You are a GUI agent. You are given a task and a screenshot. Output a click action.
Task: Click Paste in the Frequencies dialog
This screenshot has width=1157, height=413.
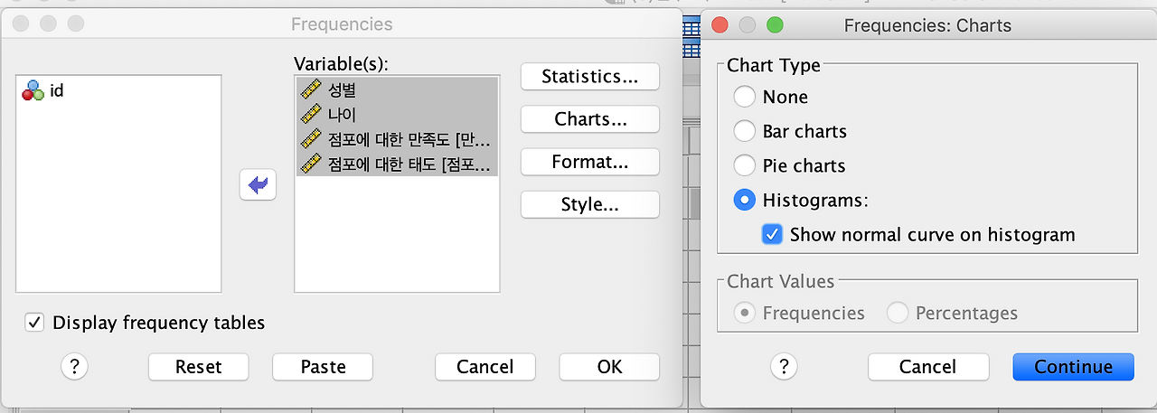323,367
